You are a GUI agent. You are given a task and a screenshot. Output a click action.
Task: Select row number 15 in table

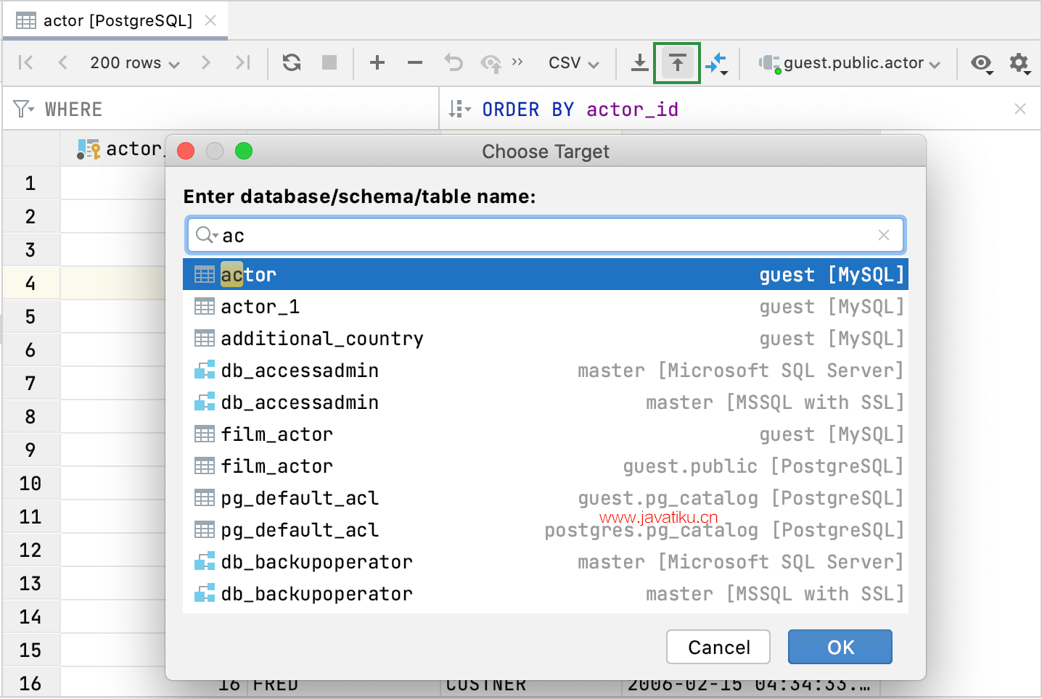coord(30,650)
